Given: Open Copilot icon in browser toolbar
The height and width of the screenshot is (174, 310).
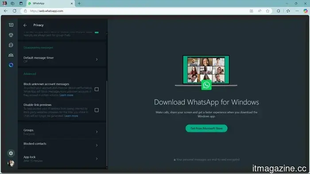Looking at the screenshot, I should [306, 11].
